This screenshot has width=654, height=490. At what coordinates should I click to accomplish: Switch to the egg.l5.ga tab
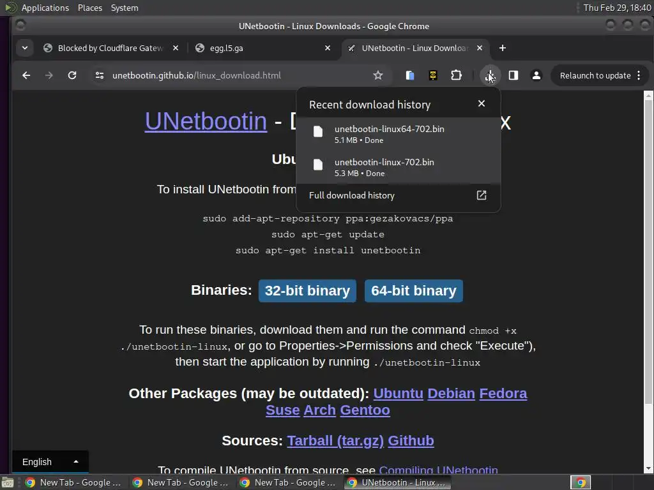click(264, 48)
